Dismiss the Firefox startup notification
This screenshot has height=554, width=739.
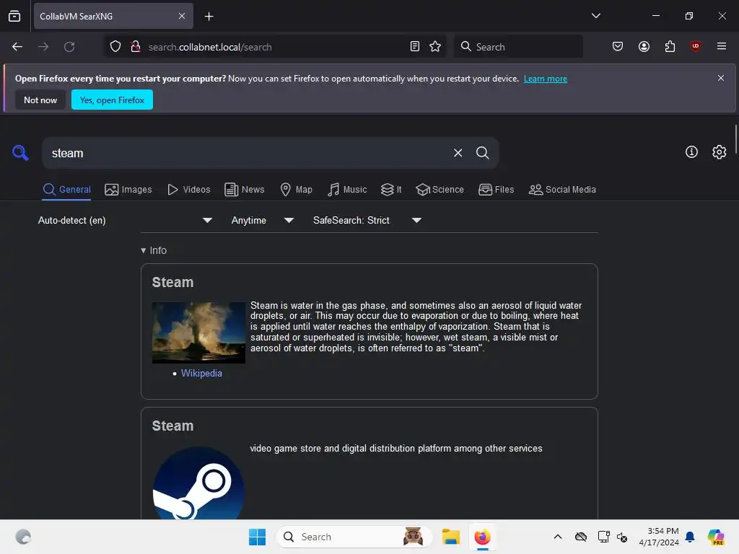[721, 78]
